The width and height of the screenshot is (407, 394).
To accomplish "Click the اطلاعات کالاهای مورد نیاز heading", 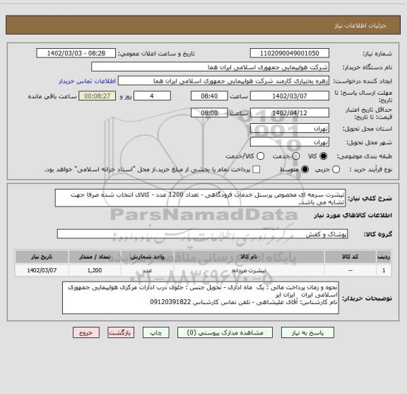I will (x=353, y=215).
